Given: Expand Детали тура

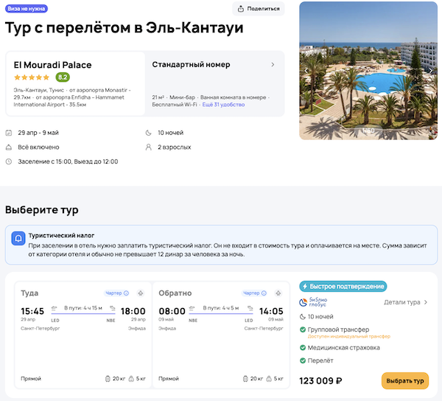Looking at the screenshot, I should pos(406,302).
